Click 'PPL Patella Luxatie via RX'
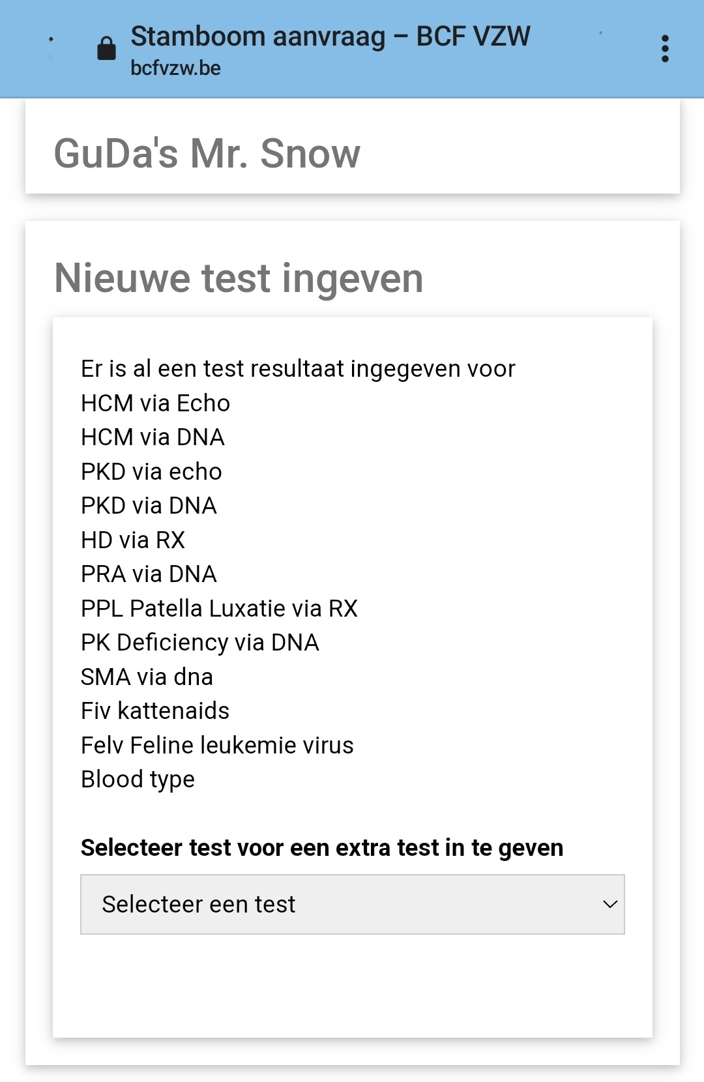The height and width of the screenshot is (1082, 704). pos(219,609)
